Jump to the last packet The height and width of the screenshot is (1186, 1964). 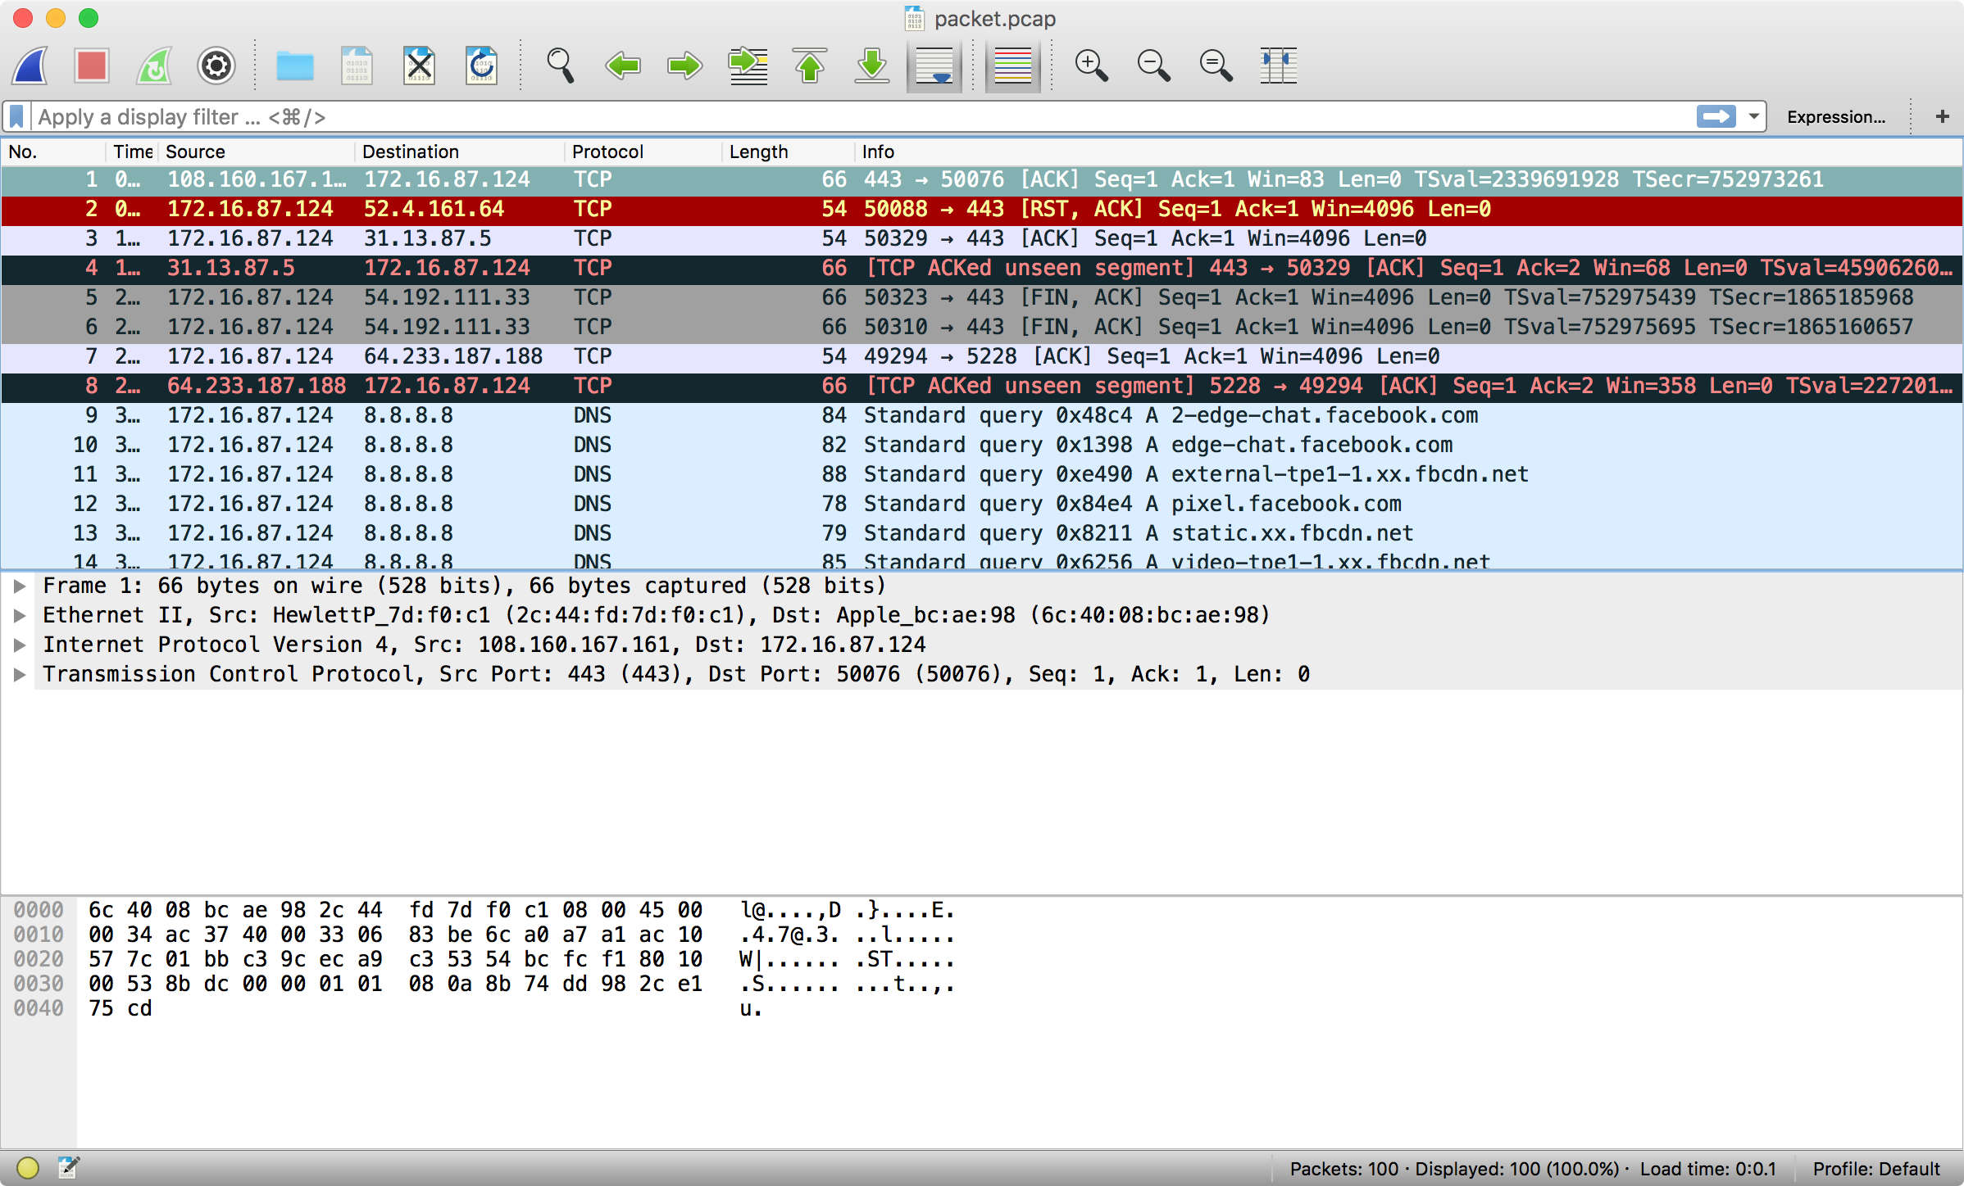click(x=872, y=66)
